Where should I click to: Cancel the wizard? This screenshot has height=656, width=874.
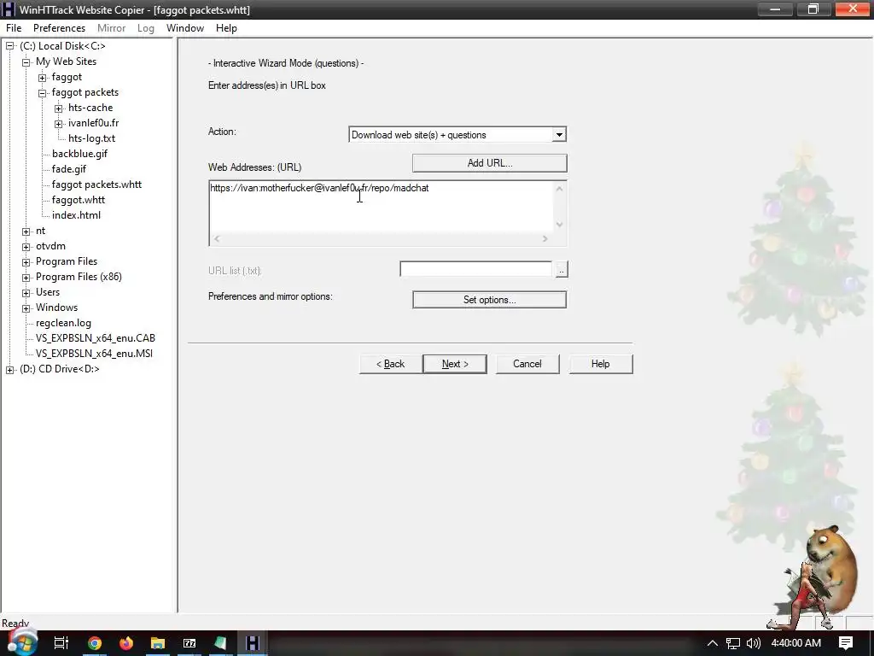point(527,364)
